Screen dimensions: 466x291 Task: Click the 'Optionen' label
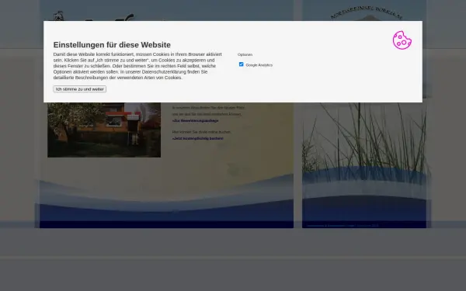point(245,54)
